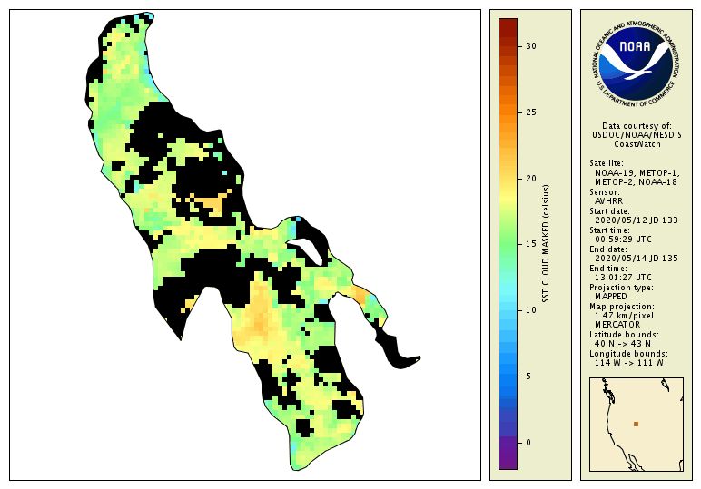701x489 pixels.
Task: Click the 'End time:' label
Action: pyautogui.click(x=608, y=269)
